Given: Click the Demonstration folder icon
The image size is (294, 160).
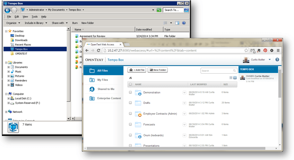Looking at the screenshot, I should pyautogui.click(x=138, y=93).
